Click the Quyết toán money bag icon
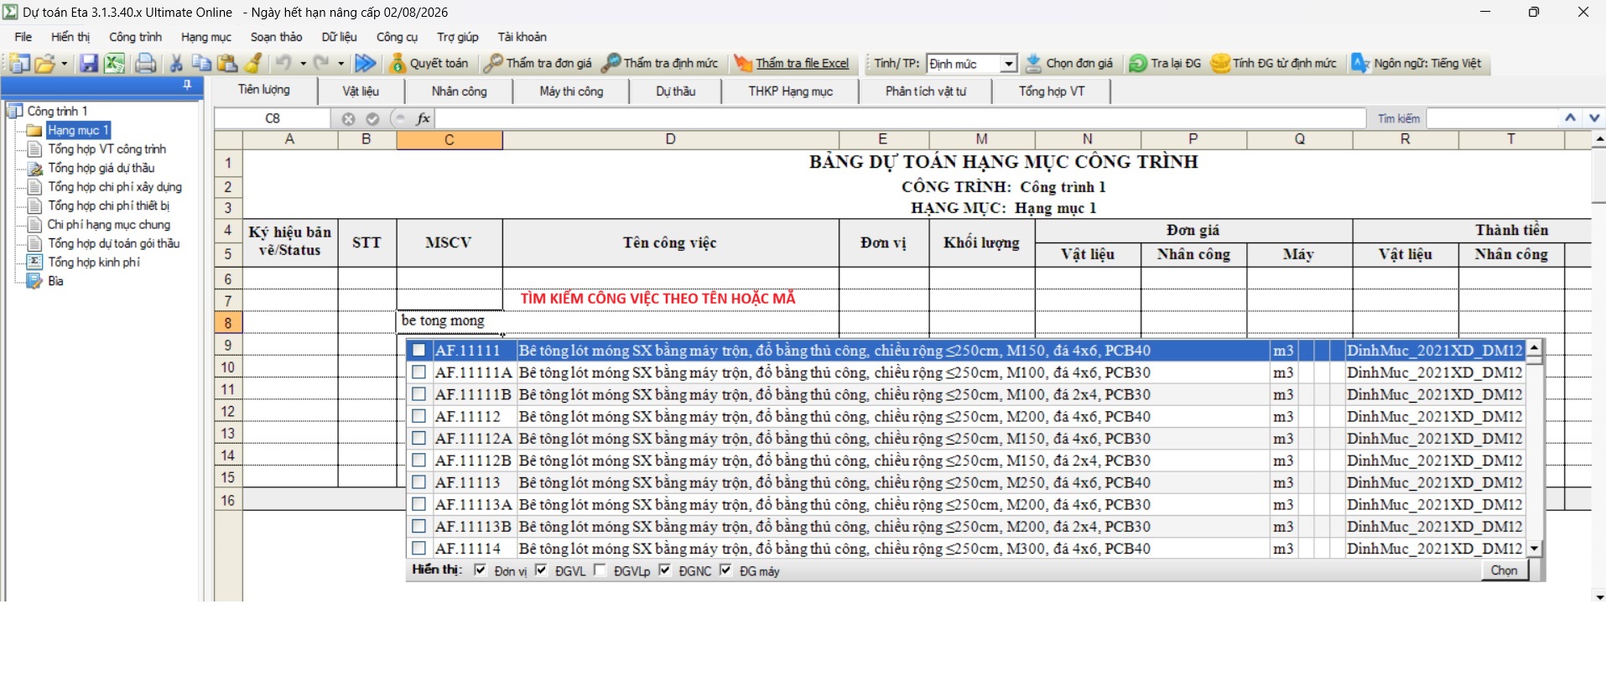Screen dimensions: 1606x682 [x=398, y=64]
